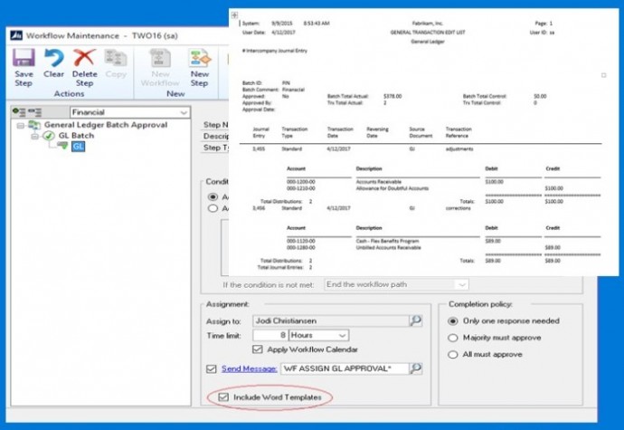Viewport: 624px width, 430px height.
Task: Click the General Ledger Batch Approval workflow icon
Action: coord(34,125)
